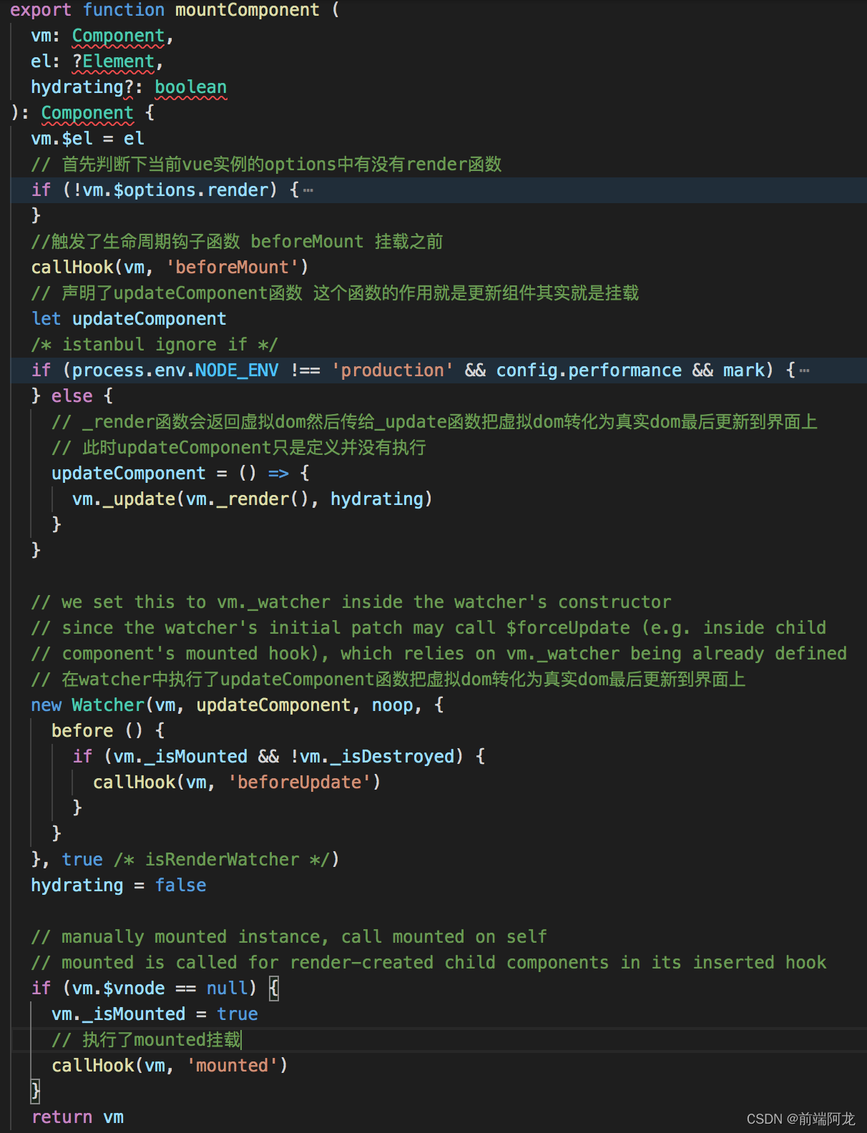Screen dimensions: 867x1133
Task: Click 'vm._isMounted = true' assignment
Action: (x=155, y=1014)
